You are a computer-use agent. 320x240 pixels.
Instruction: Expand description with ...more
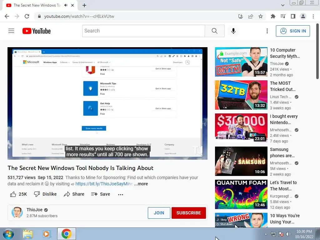click(141, 184)
